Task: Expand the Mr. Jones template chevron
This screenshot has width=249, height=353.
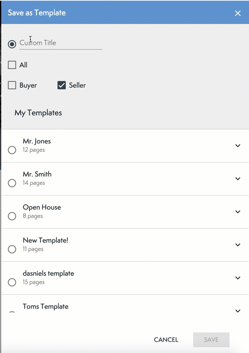Action: (x=238, y=145)
